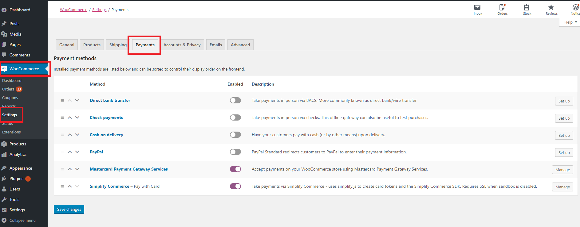Image resolution: width=580 pixels, height=227 pixels.
Task: Move PayPal up in the list
Action: click(70, 152)
